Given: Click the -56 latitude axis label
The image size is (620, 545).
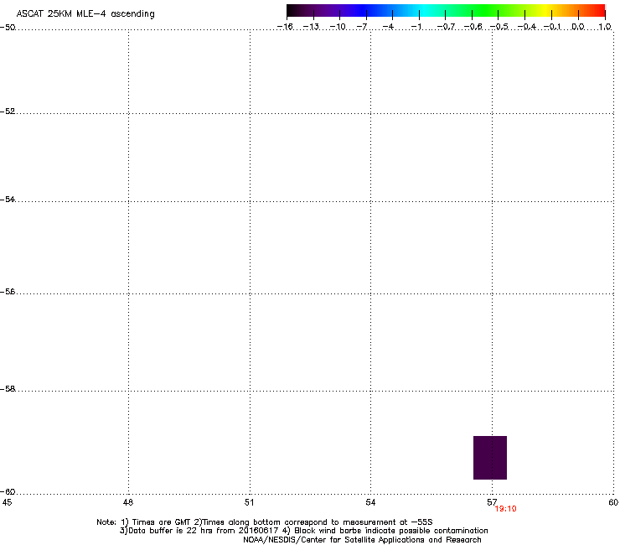Looking at the screenshot, I should coord(8,292).
